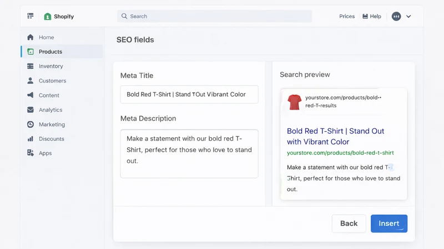Click the blue Insert button
The width and height of the screenshot is (444, 249).
[x=389, y=224]
